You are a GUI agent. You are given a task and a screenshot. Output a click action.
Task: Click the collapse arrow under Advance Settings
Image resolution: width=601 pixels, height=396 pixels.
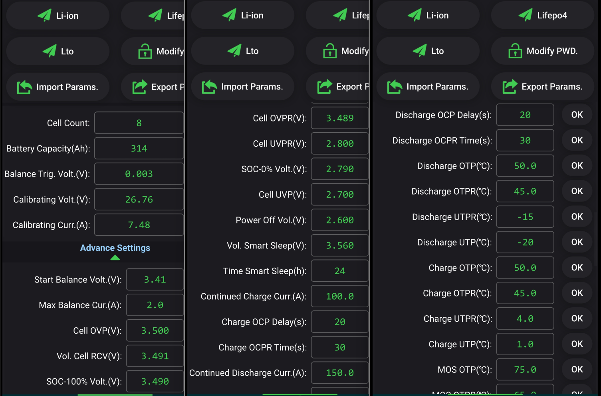[x=115, y=258]
